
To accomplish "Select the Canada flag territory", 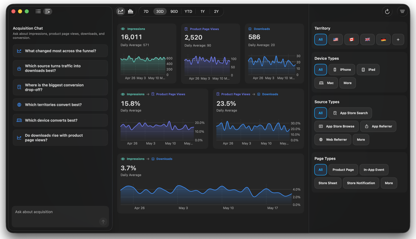I will click(x=352, y=40).
